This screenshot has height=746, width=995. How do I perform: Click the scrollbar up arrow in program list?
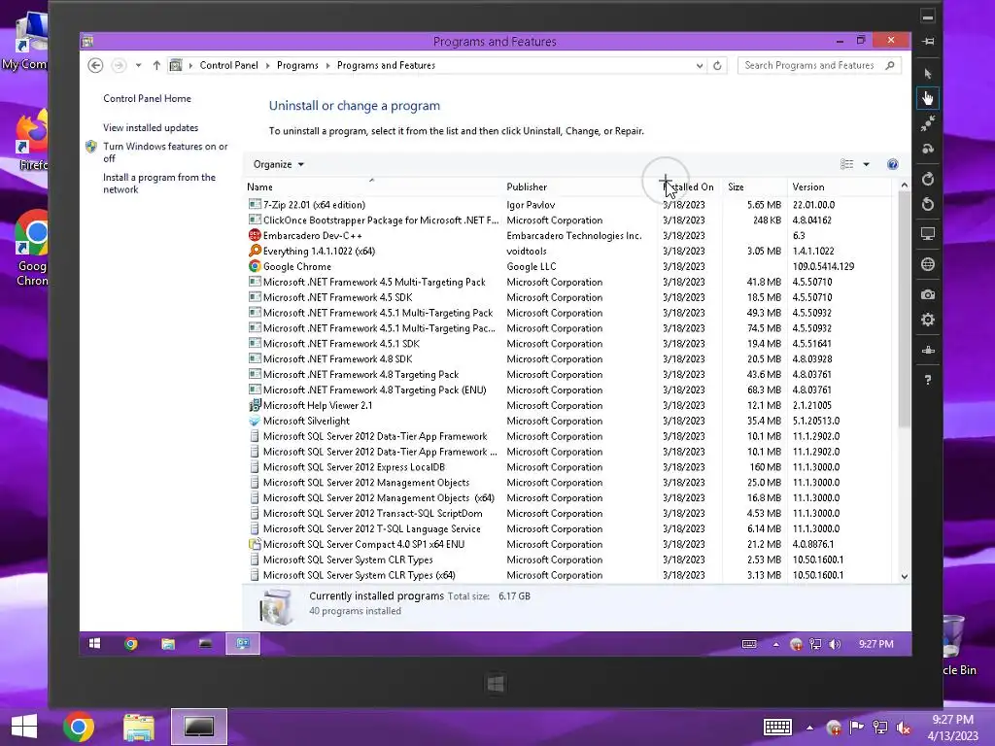(905, 186)
